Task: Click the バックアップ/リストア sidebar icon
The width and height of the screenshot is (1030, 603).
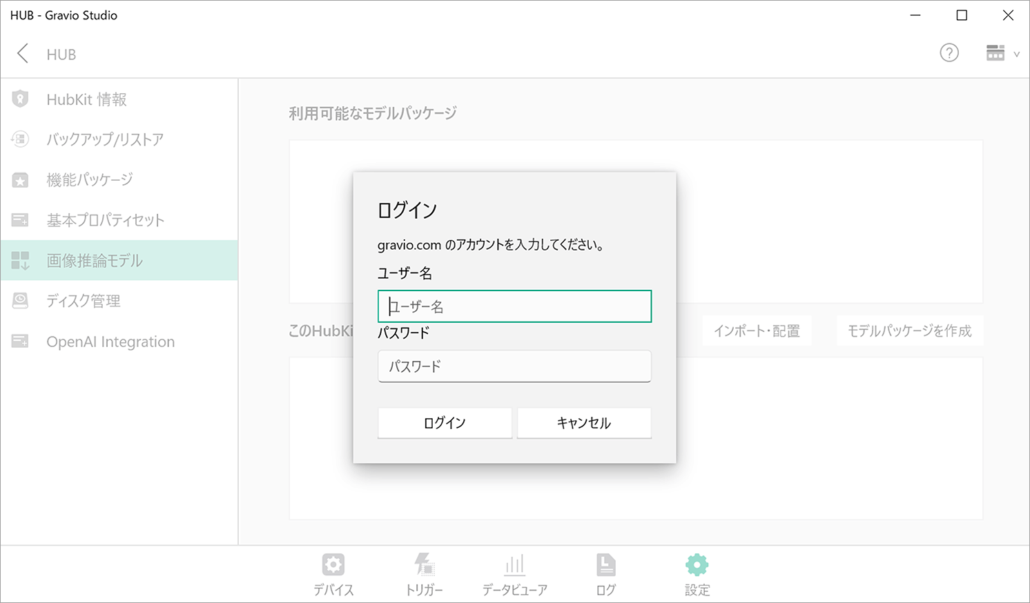Action: click(x=20, y=139)
